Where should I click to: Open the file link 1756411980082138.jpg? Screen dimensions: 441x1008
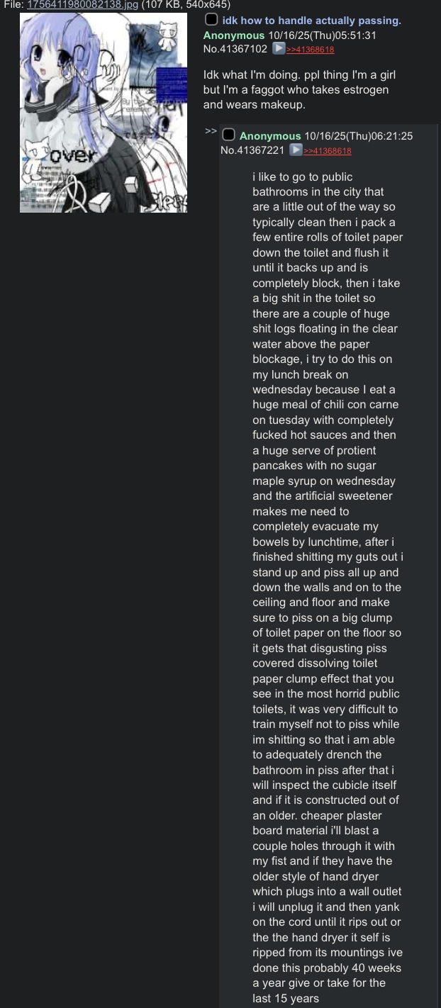pos(82,4)
